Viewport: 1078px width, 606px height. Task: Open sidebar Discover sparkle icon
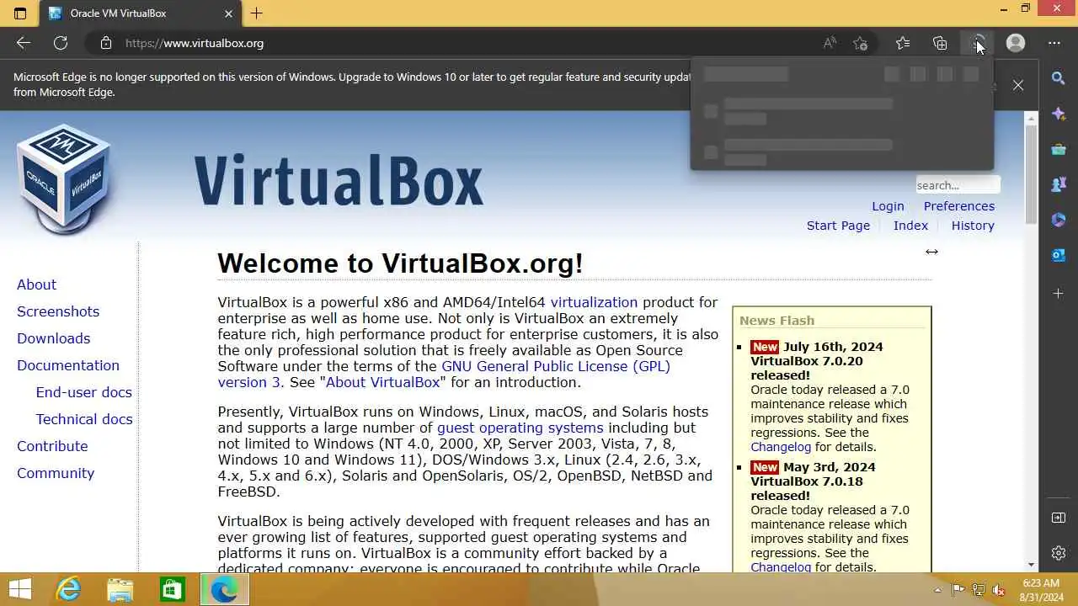pos(1059,114)
